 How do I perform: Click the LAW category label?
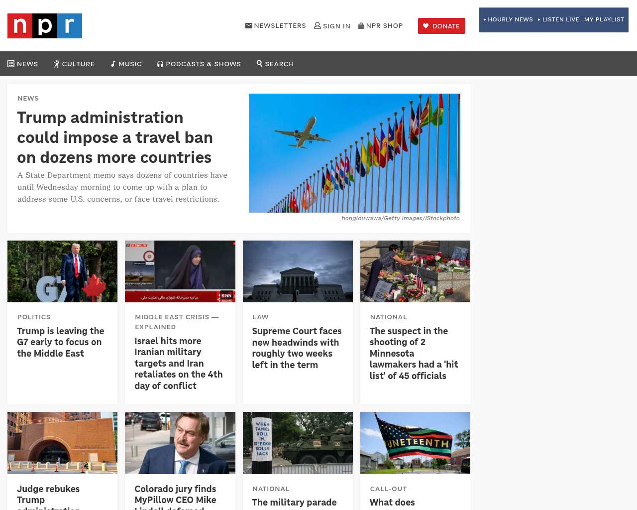260,317
